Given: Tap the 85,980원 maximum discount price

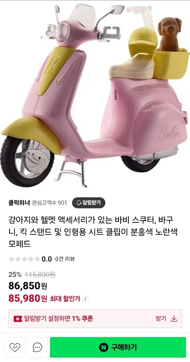Looking at the screenshot, I should (28, 299).
